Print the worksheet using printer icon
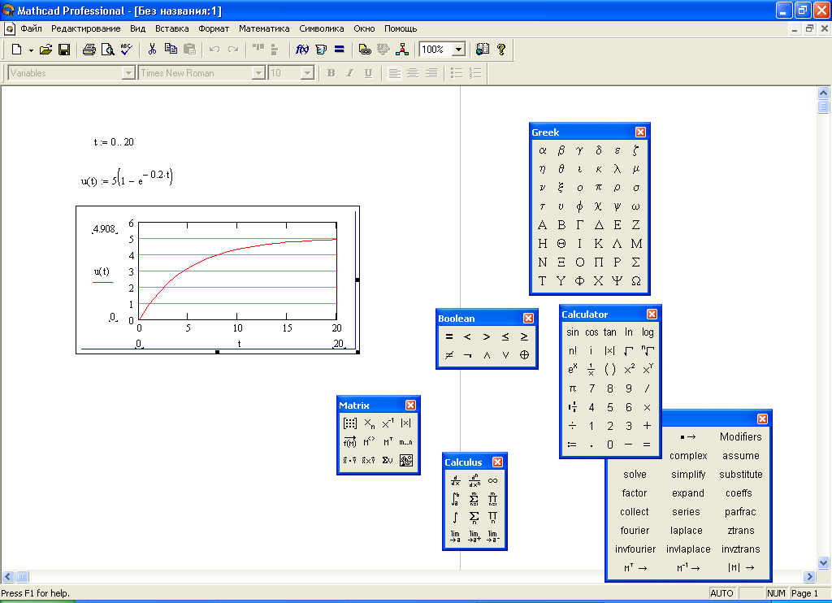 [89, 50]
